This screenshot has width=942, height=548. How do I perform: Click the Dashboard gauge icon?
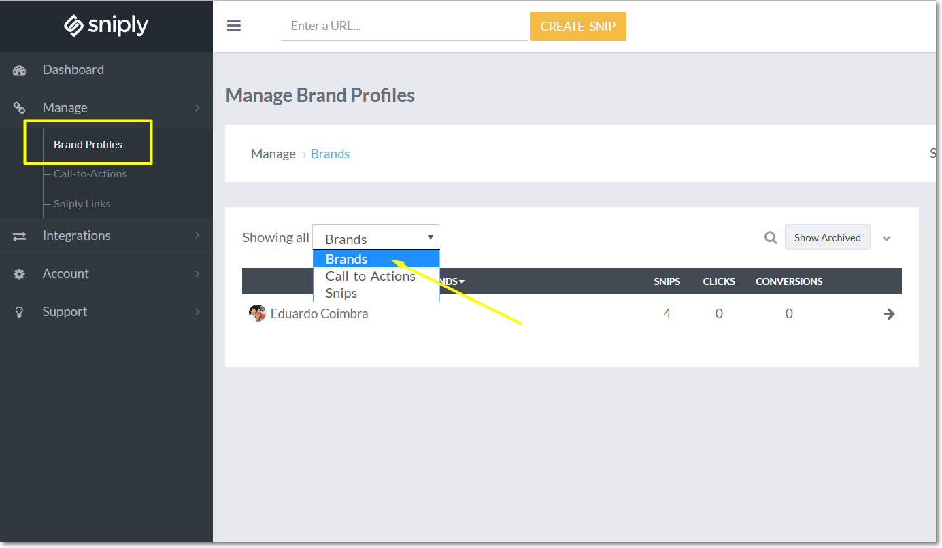[19, 70]
